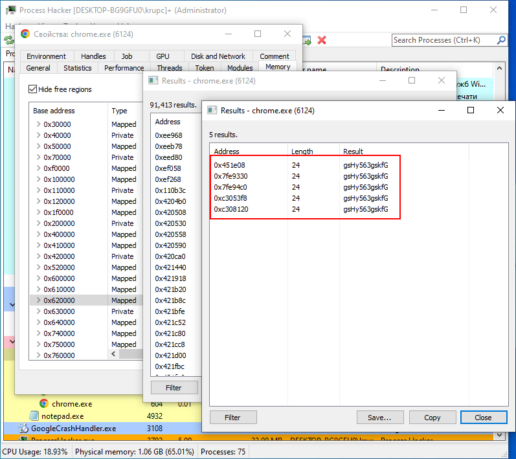Select address 0x420ca0 in results list
Image resolution: width=516 pixels, height=459 pixels.
point(170,256)
